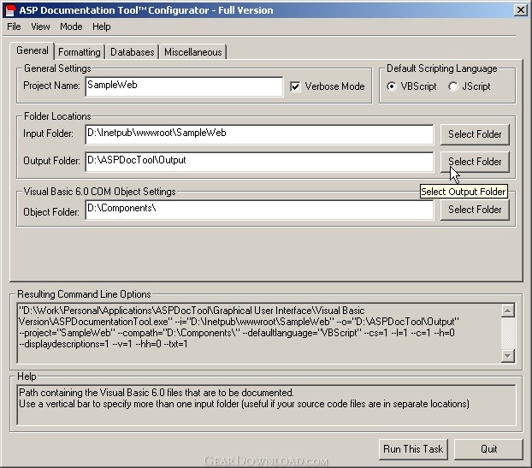Toggle the Verbose Mode checkbox
This screenshot has height=468, width=532.
[x=295, y=86]
